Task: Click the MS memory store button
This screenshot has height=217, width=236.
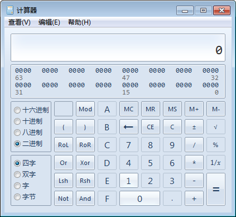Action: tap(172, 109)
